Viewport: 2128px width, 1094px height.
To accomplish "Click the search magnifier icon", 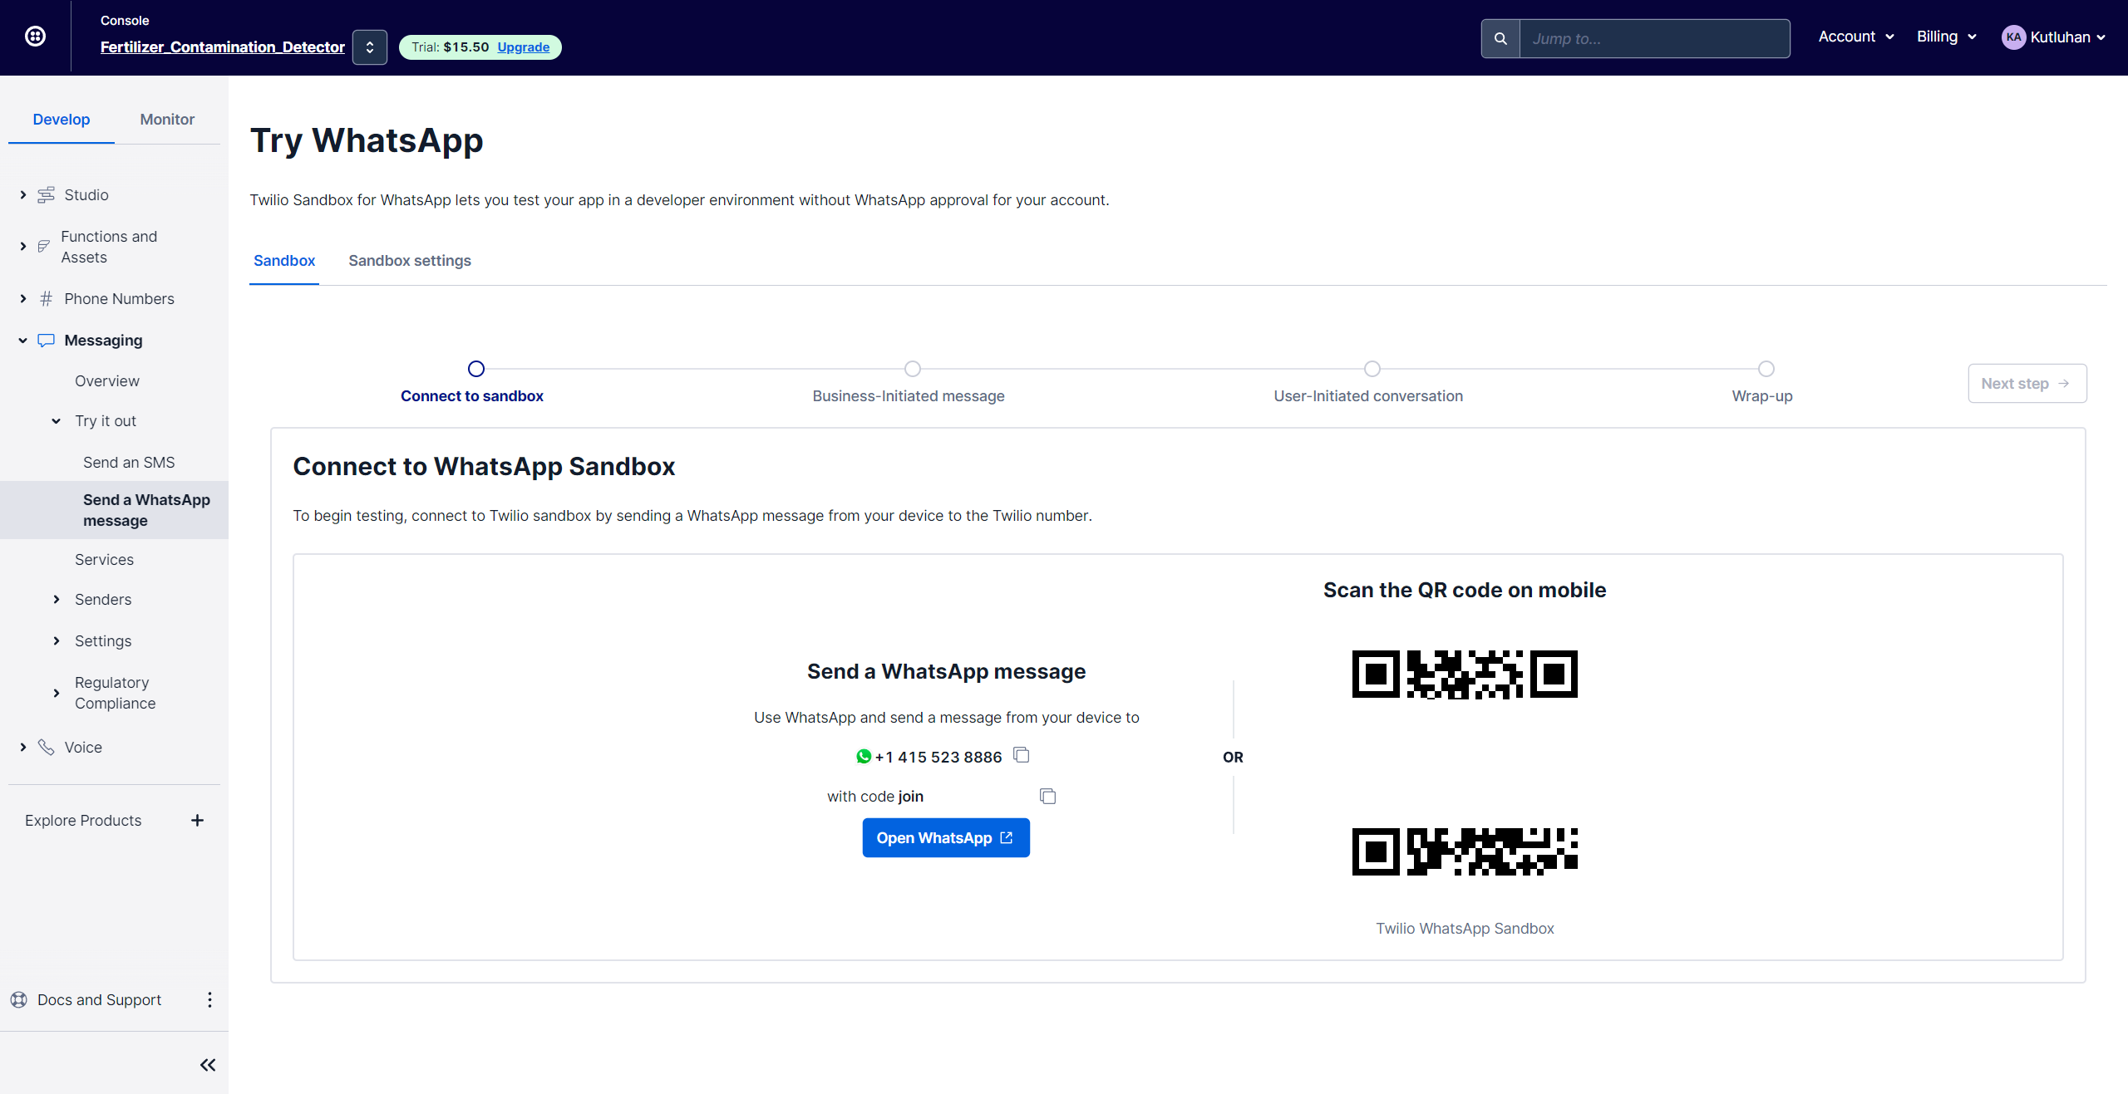I will [x=1500, y=38].
